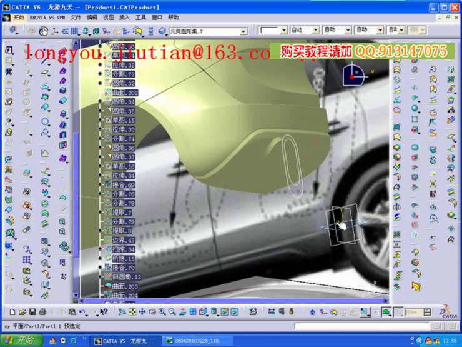This screenshot has width=462, height=347.
Task: Click the Pan view arrows icon
Action: (x=142, y=311)
